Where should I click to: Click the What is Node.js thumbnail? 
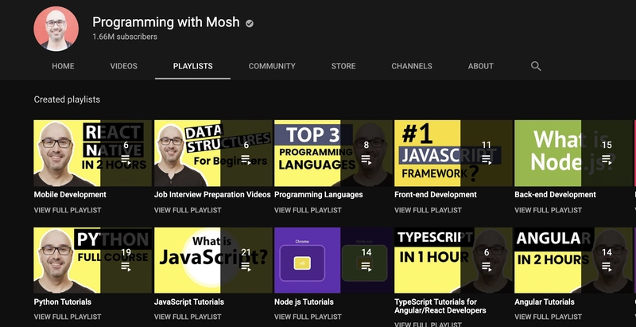[573, 153]
